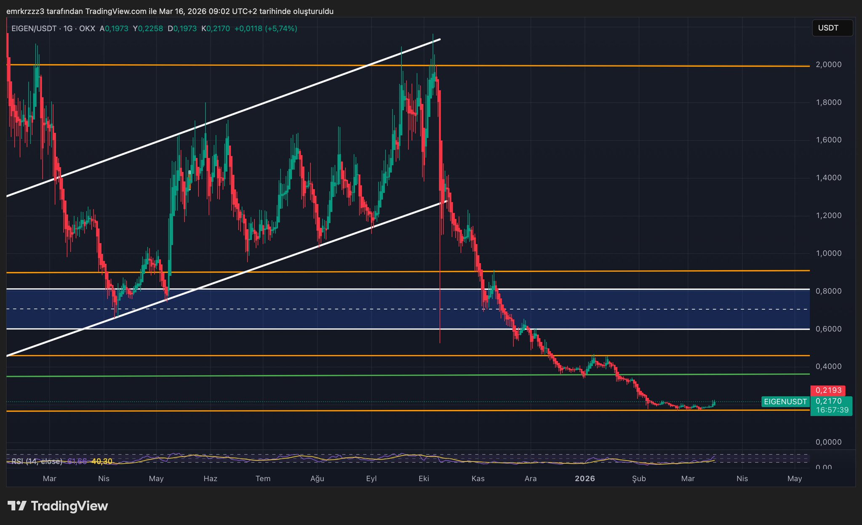Click the Haz month label on time axis
This screenshot has height=525, width=862.
(x=210, y=479)
